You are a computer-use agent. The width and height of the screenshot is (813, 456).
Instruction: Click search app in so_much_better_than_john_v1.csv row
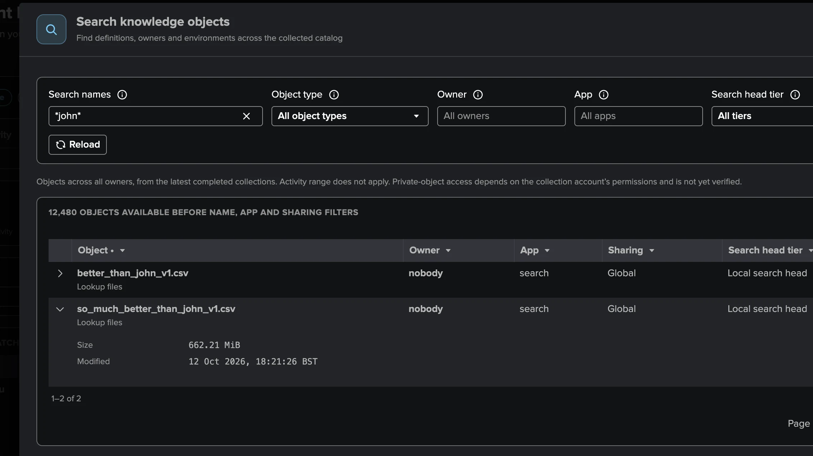pyautogui.click(x=534, y=309)
